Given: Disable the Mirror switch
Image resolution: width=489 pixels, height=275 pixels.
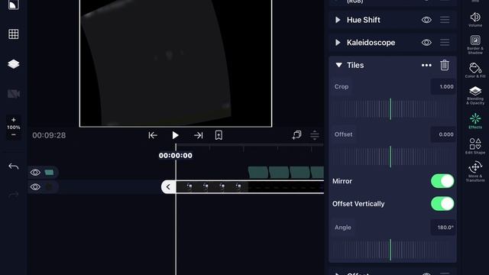Looking at the screenshot, I should click(x=442, y=181).
